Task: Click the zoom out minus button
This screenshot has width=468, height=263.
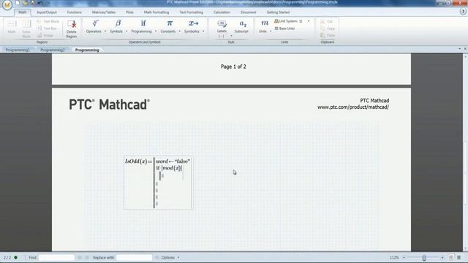Action: (404, 257)
